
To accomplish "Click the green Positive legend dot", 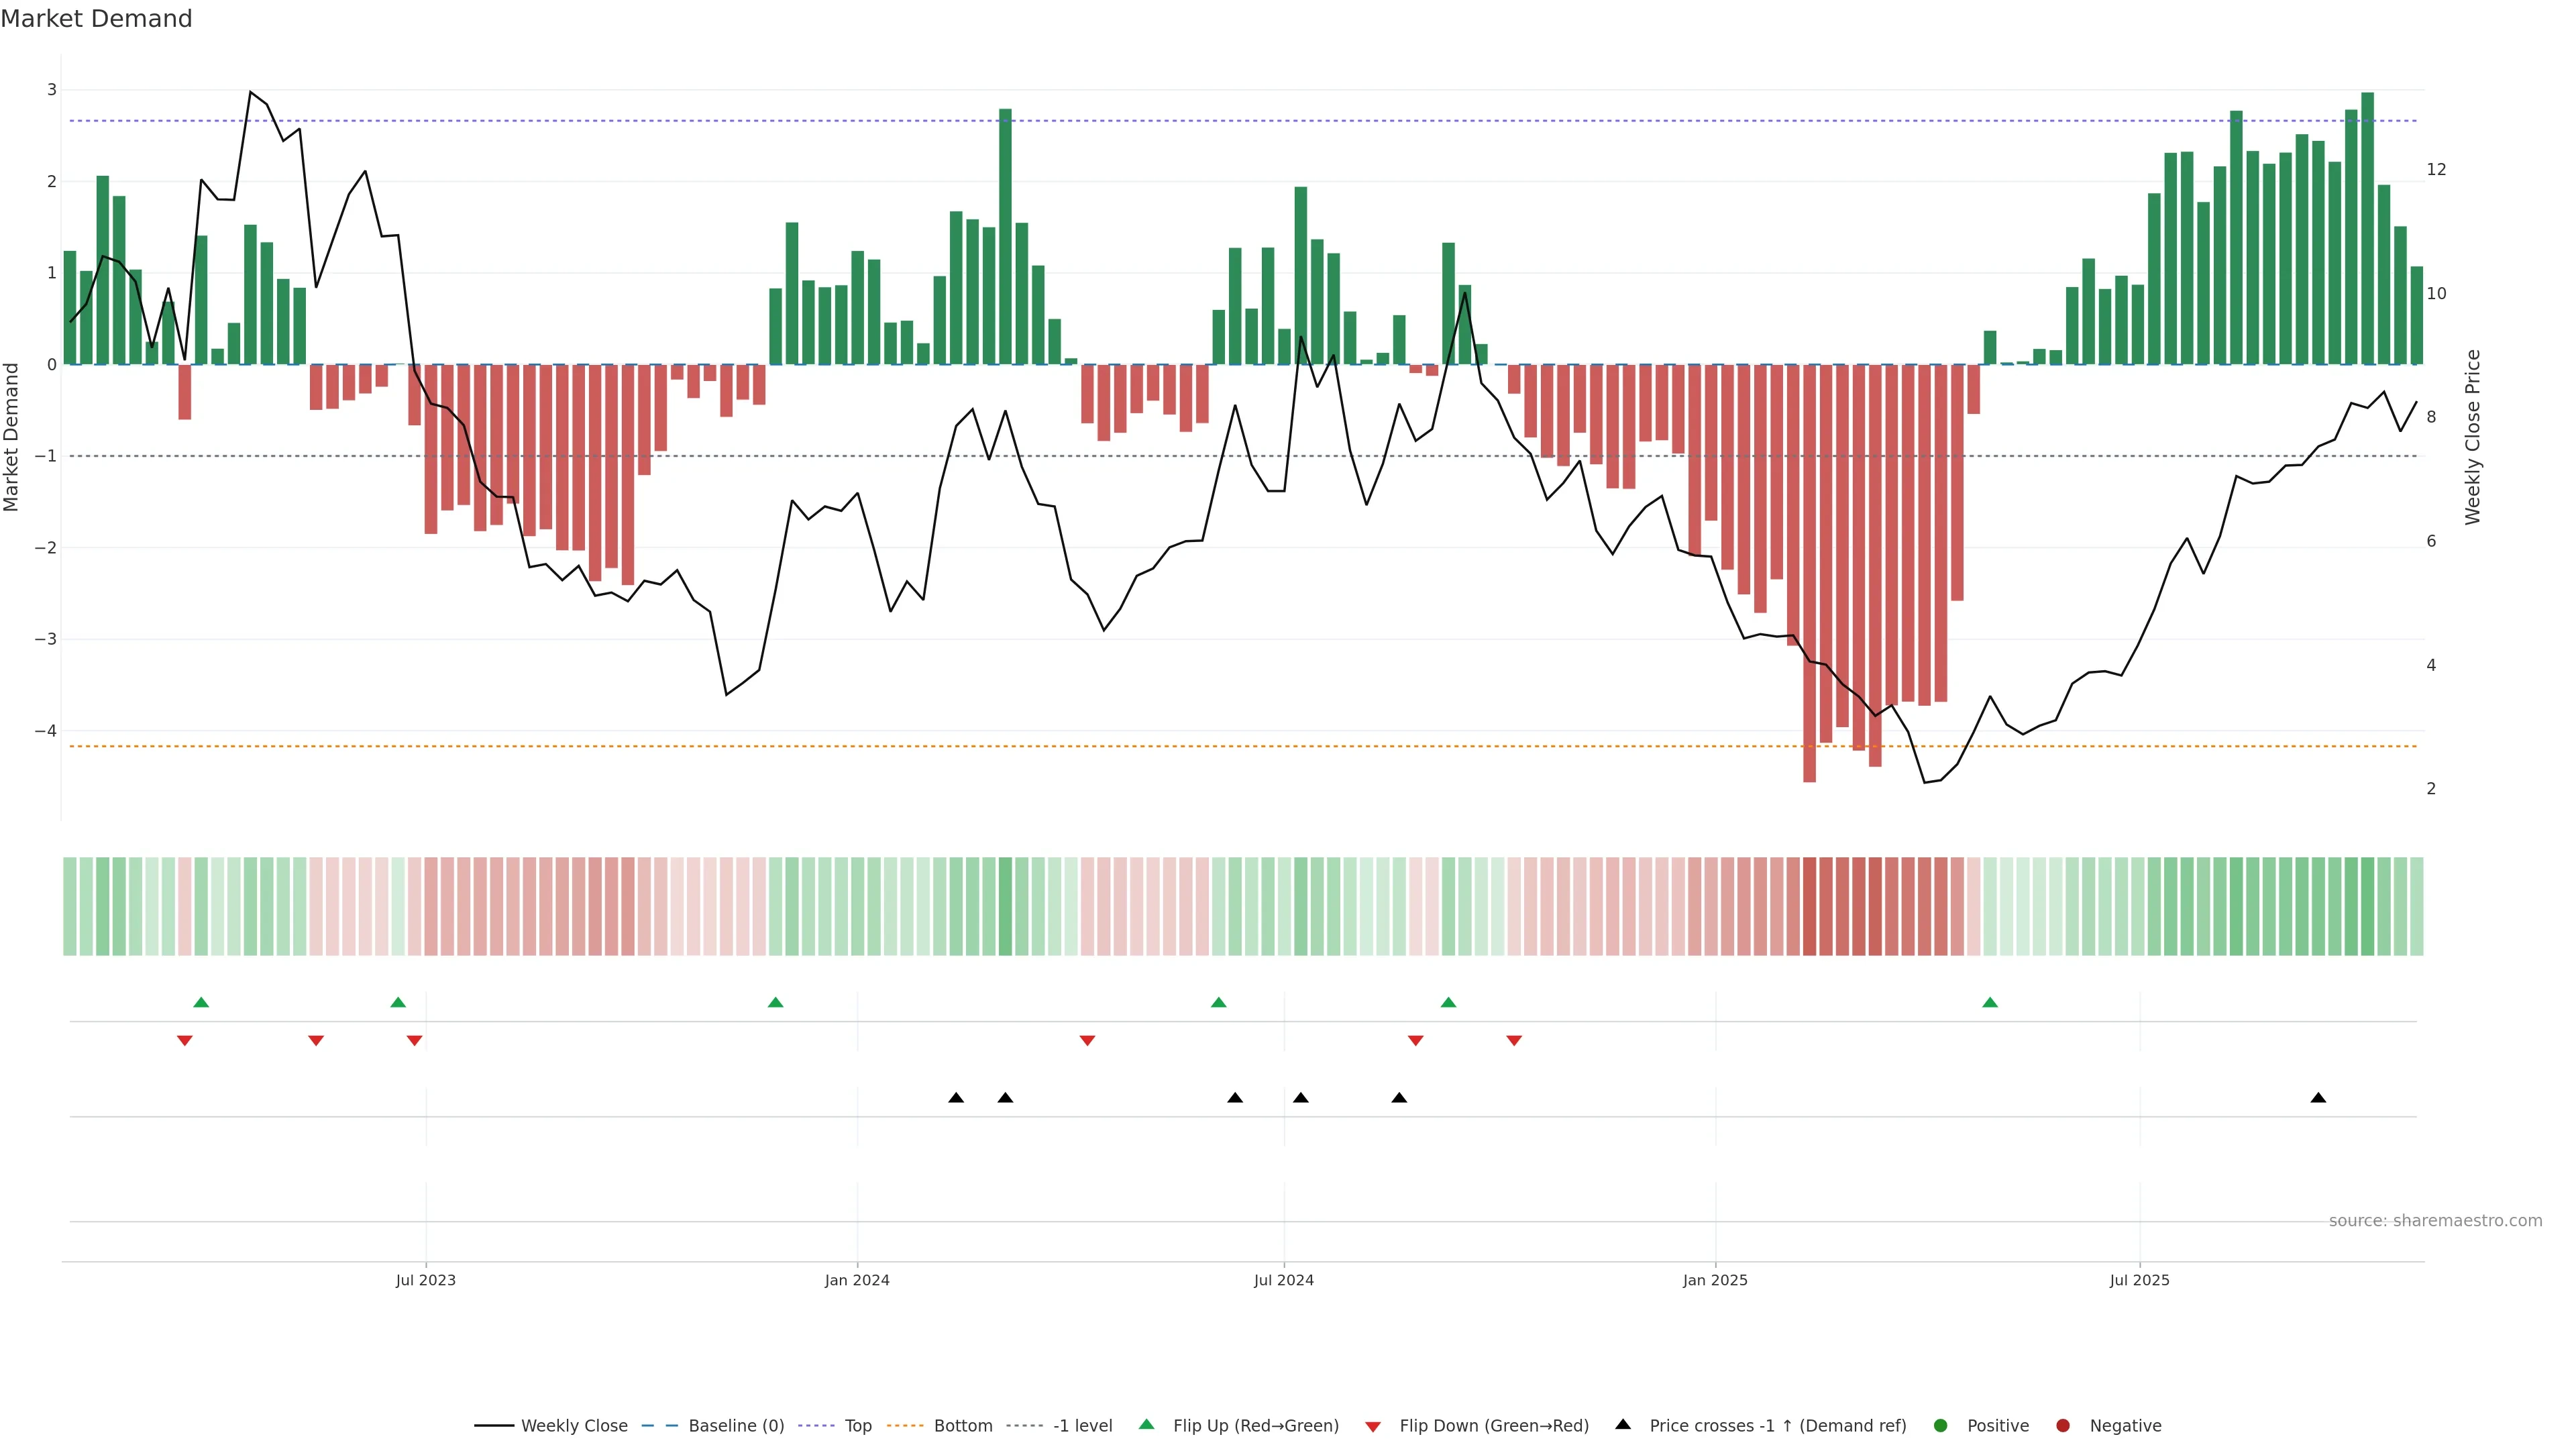I will pyautogui.click(x=1941, y=1426).
